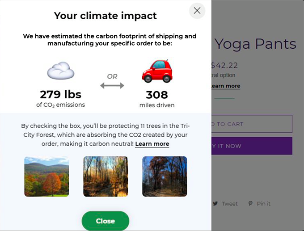Click the Twitter bird icon beside Tweet
Screen dimensions: 304x231
pos(215,204)
